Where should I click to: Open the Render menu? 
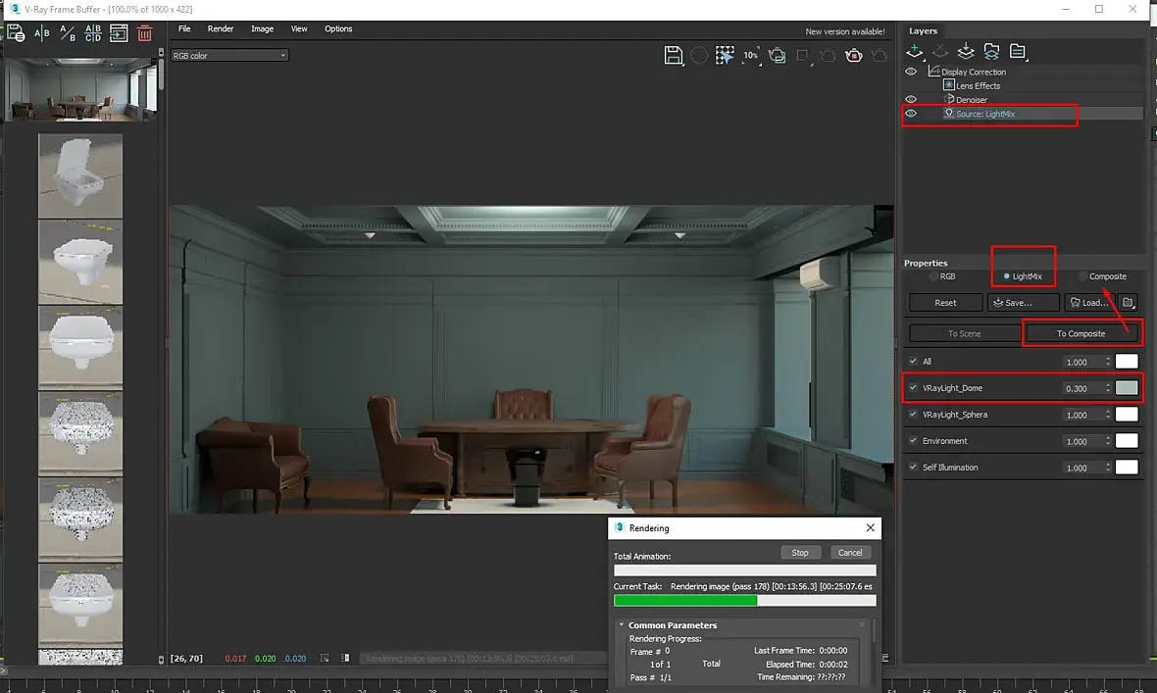click(x=221, y=29)
